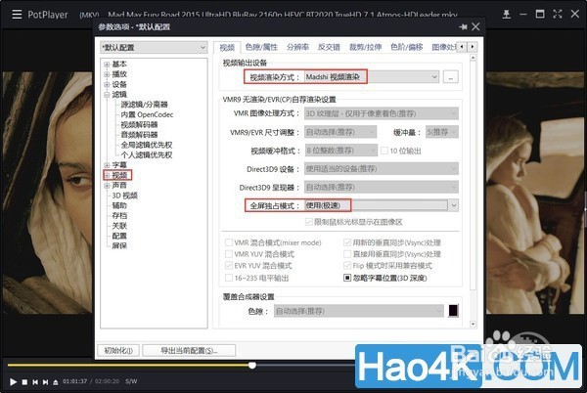The height and width of the screenshot is (393, 587).
Task: Select 音频解码器 in the tree
Action: click(139, 135)
